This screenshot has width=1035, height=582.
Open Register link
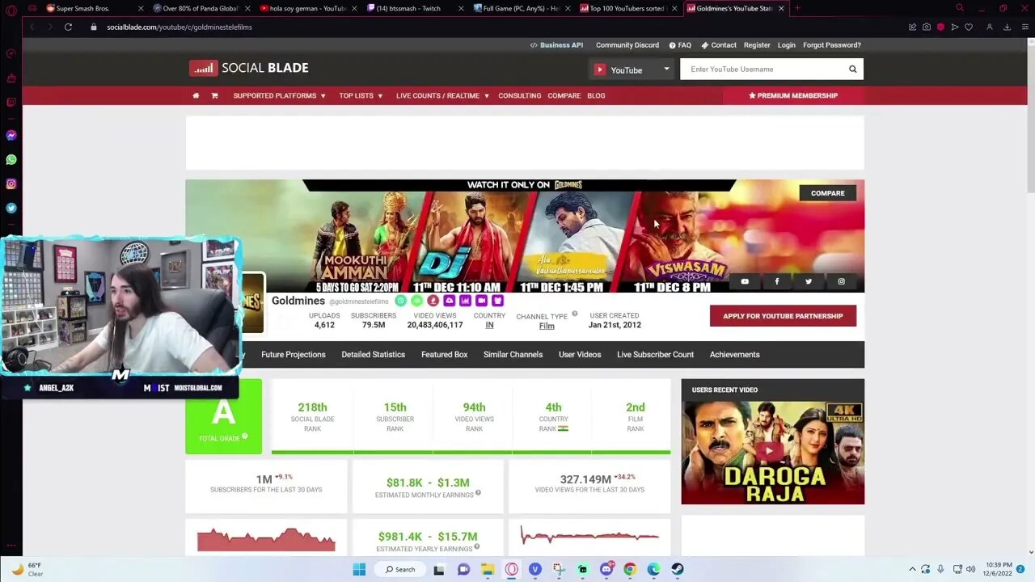(x=757, y=45)
